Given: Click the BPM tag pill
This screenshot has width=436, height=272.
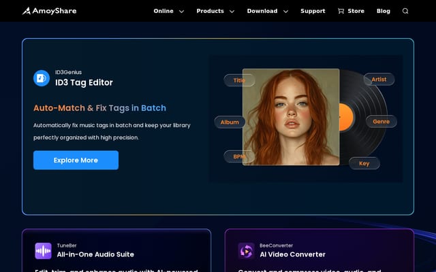Looking at the screenshot, I should (239, 156).
